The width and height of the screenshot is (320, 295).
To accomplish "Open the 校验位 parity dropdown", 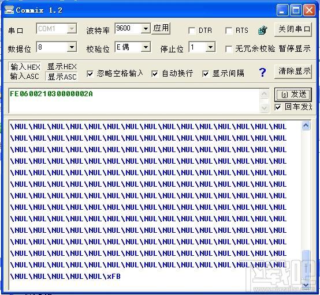I will [x=146, y=47].
